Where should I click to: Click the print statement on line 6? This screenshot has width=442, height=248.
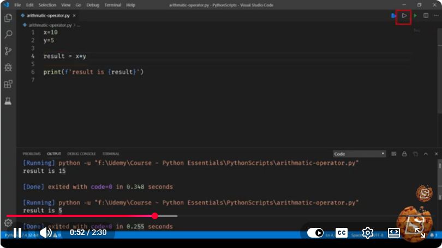pyautogui.click(x=94, y=72)
